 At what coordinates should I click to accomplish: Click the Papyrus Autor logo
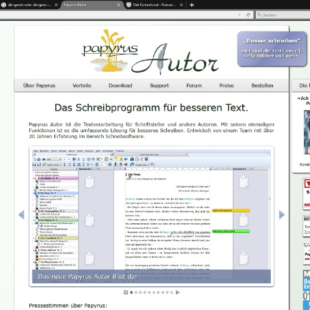[150, 52]
